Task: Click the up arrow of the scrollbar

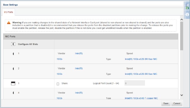Action: click(x=181, y=20)
